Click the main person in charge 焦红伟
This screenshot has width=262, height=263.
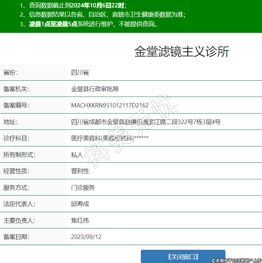click(80, 221)
